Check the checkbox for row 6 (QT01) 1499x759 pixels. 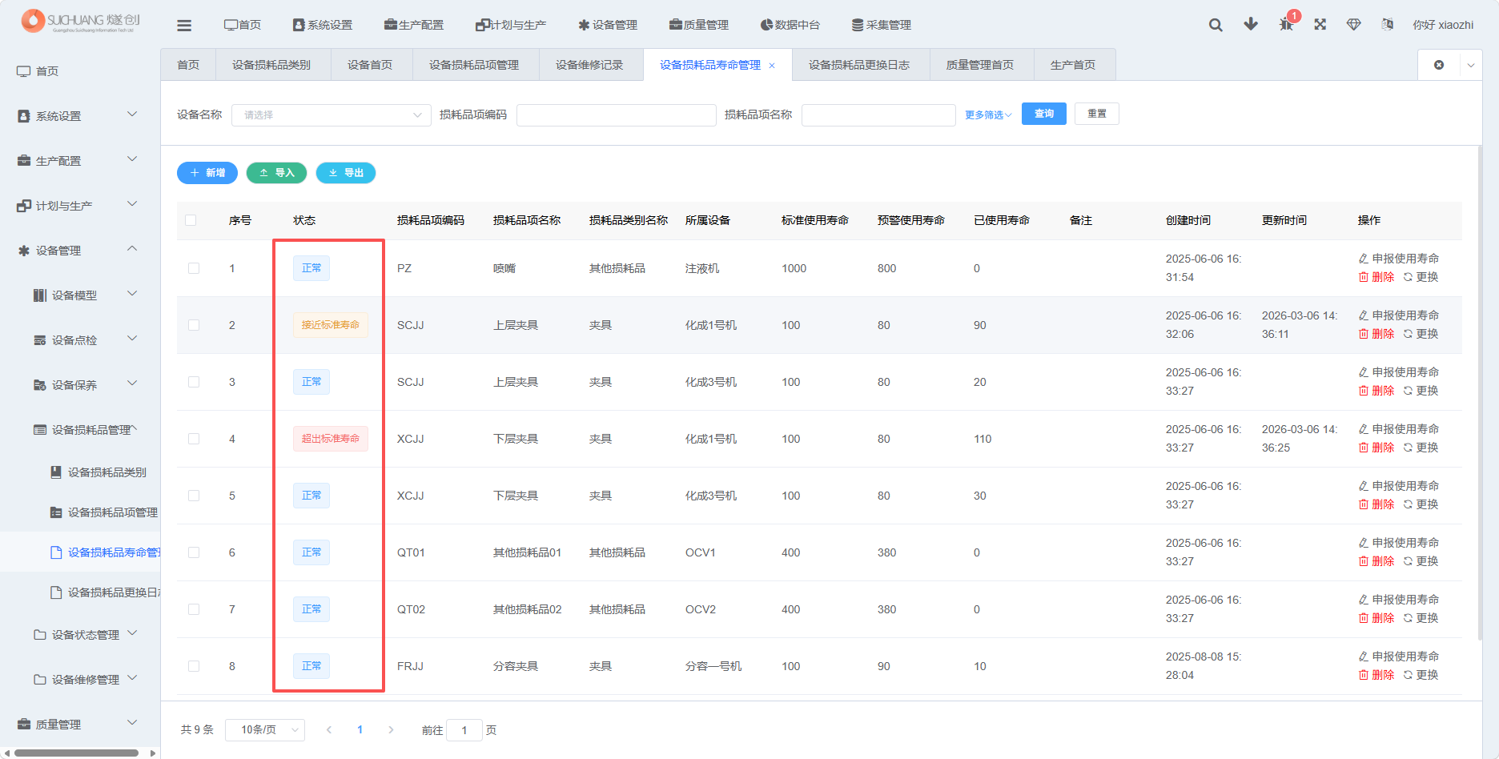pos(194,552)
